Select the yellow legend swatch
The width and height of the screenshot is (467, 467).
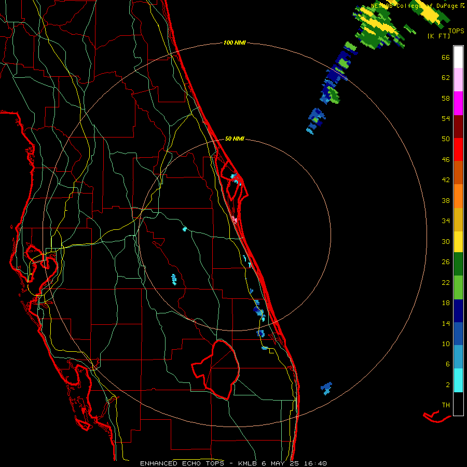[x=458, y=241]
